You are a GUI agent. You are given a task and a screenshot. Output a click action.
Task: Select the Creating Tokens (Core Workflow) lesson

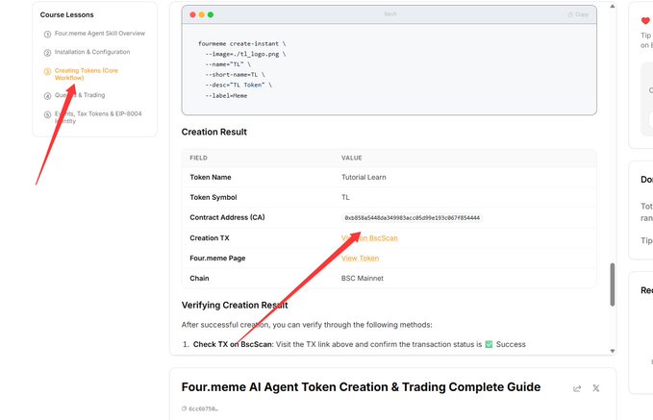pyautogui.click(x=87, y=74)
